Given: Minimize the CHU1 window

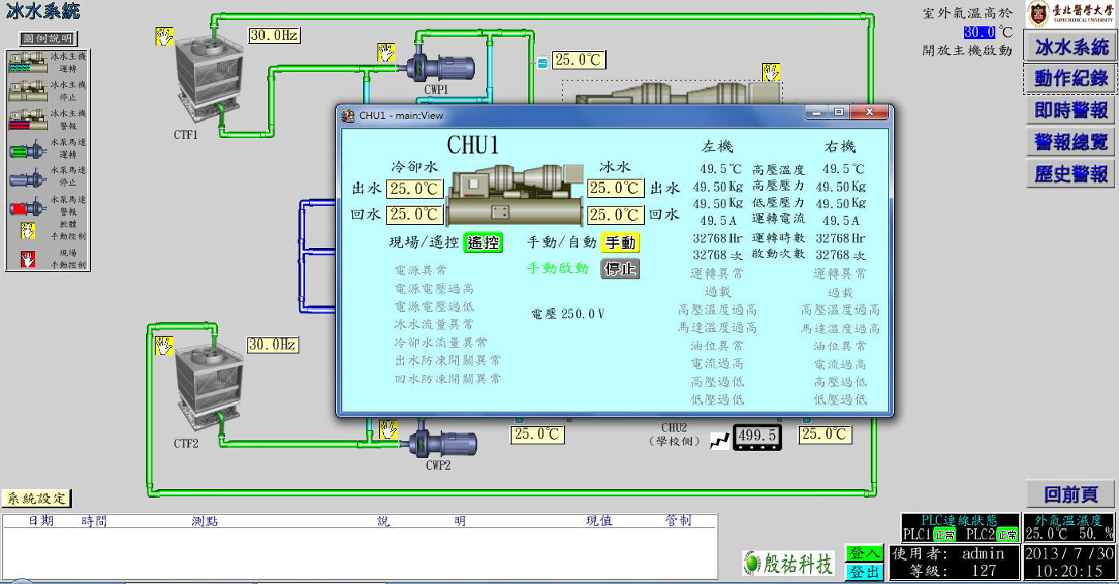Looking at the screenshot, I should [816, 112].
